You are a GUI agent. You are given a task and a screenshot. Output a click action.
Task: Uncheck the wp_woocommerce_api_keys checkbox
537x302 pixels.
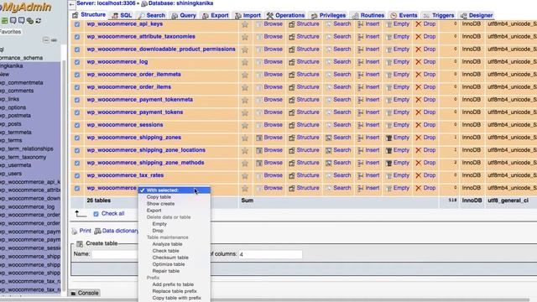point(77,24)
